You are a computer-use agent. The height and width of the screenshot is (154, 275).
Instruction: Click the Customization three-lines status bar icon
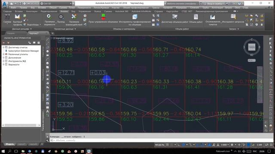coord(271,145)
